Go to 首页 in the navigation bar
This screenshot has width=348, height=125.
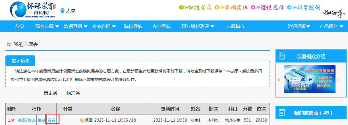click(x=19, y=26)
